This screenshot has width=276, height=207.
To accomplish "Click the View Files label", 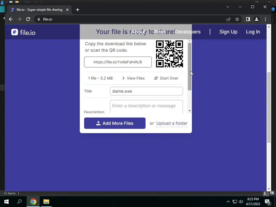I will coord(136,78).
